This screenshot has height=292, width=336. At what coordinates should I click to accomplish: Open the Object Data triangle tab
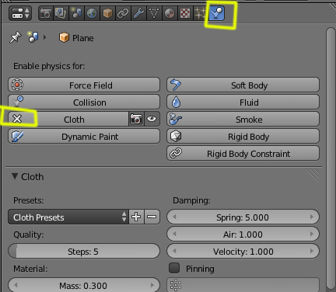click(x=154, y=13)
